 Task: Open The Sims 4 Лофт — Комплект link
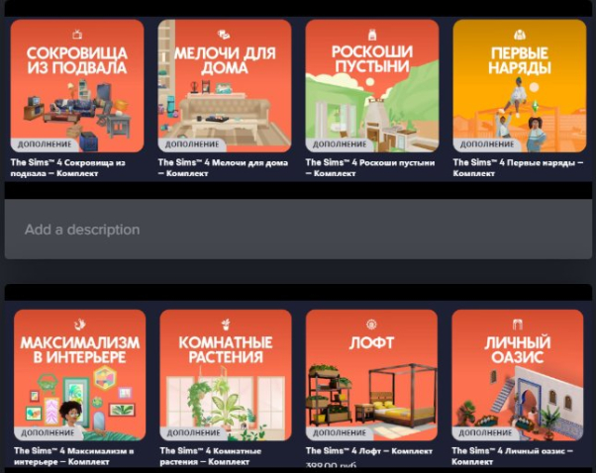pyautogui.click(x=369, y=451)
